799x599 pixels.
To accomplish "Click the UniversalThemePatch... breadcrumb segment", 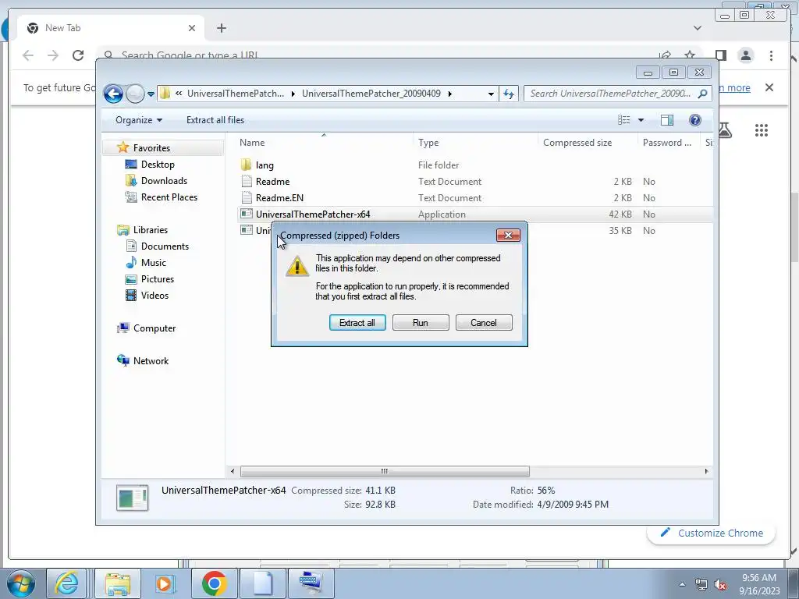I will [236, 94].
